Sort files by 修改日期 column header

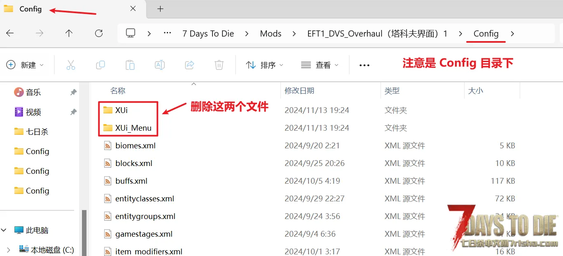299,91
